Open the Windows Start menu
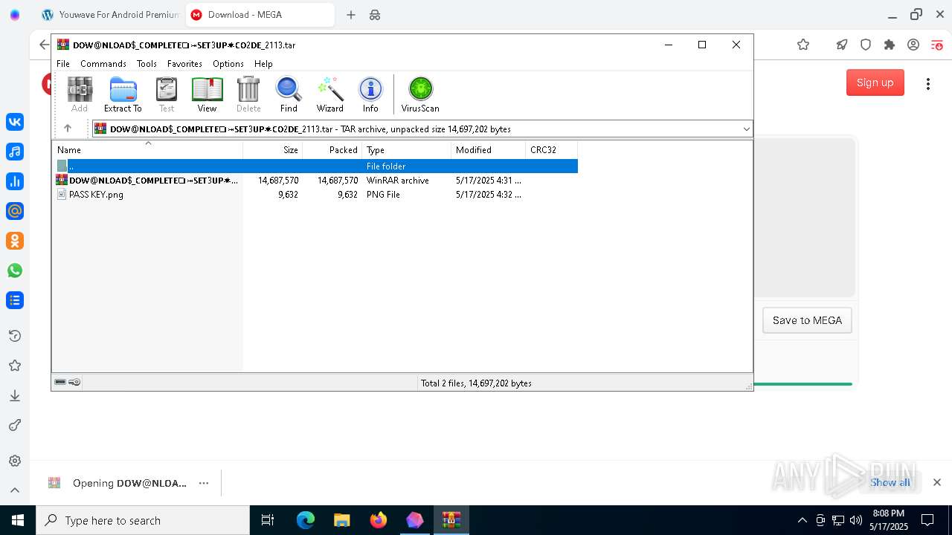 pos(18,520)
